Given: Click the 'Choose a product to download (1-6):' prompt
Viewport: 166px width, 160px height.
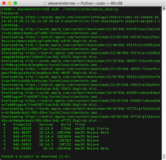Looking at the screenshot, I should point(36,156).
